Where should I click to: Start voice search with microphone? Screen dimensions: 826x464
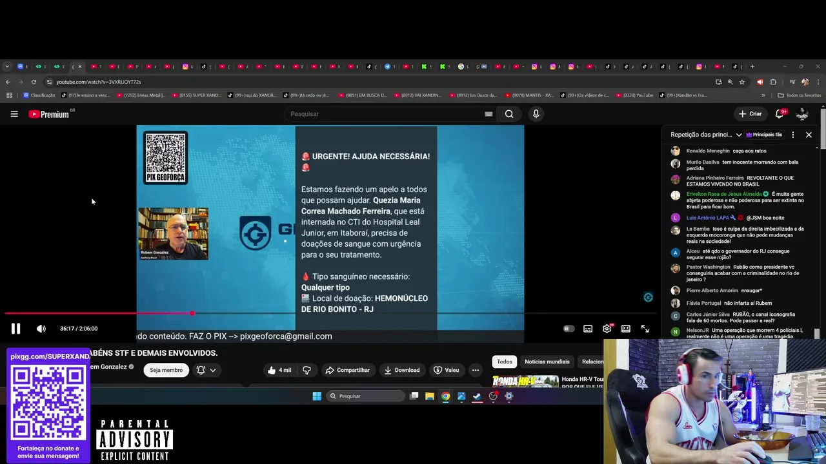pyautogui.click(x=536, y=114)
